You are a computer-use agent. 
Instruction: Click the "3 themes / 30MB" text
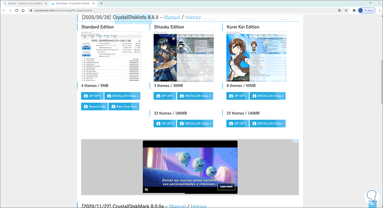click(x=168, y=85)
